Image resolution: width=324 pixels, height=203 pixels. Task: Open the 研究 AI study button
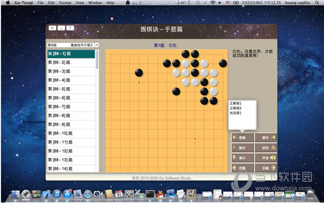(x=266, y=148)
